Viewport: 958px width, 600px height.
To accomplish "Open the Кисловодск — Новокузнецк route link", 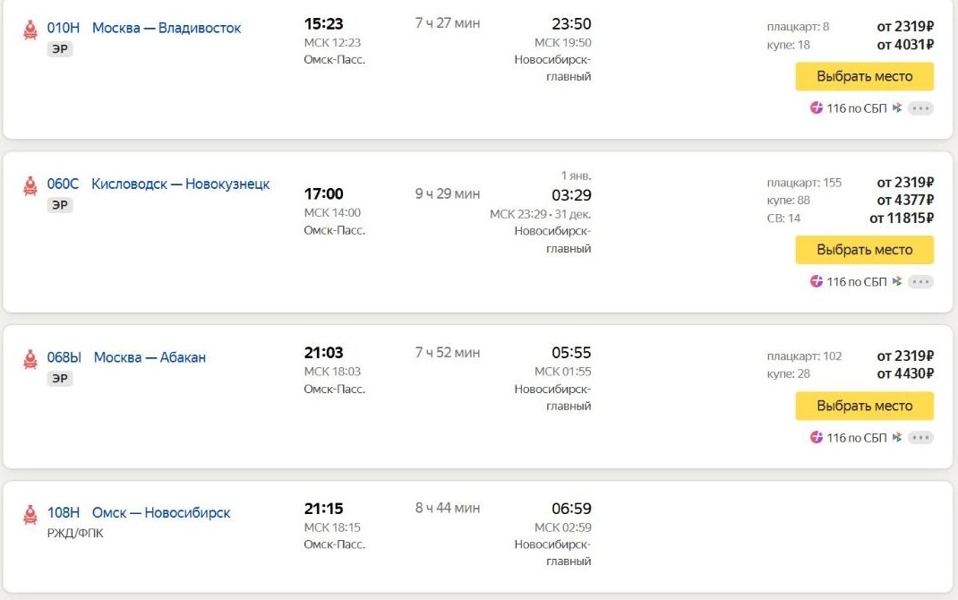I will click(180, 184).
